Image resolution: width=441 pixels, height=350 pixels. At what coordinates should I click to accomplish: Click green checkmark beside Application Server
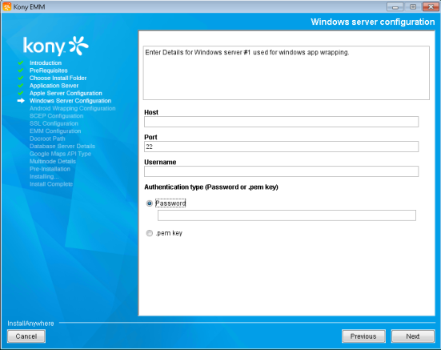21,86
